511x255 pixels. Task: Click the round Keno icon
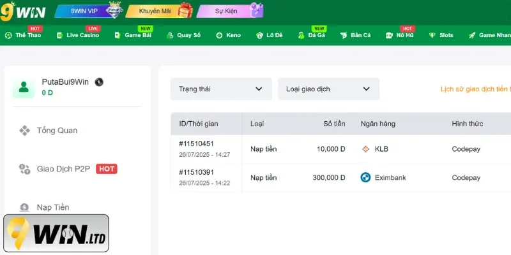point(219,36)
